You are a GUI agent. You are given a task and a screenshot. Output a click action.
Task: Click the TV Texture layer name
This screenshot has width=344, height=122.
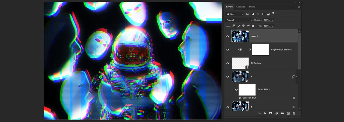coord(256,63)
